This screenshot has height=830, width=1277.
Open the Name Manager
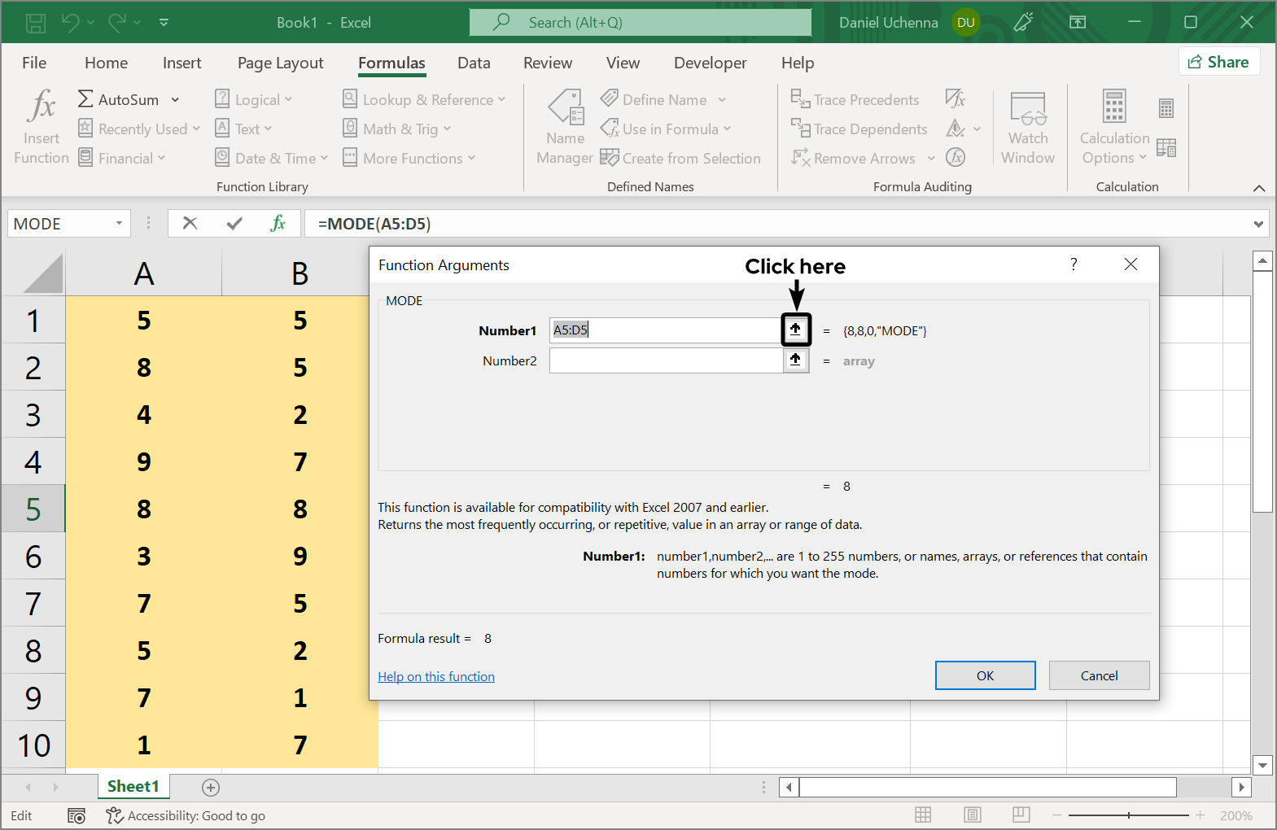coord(565,126)
